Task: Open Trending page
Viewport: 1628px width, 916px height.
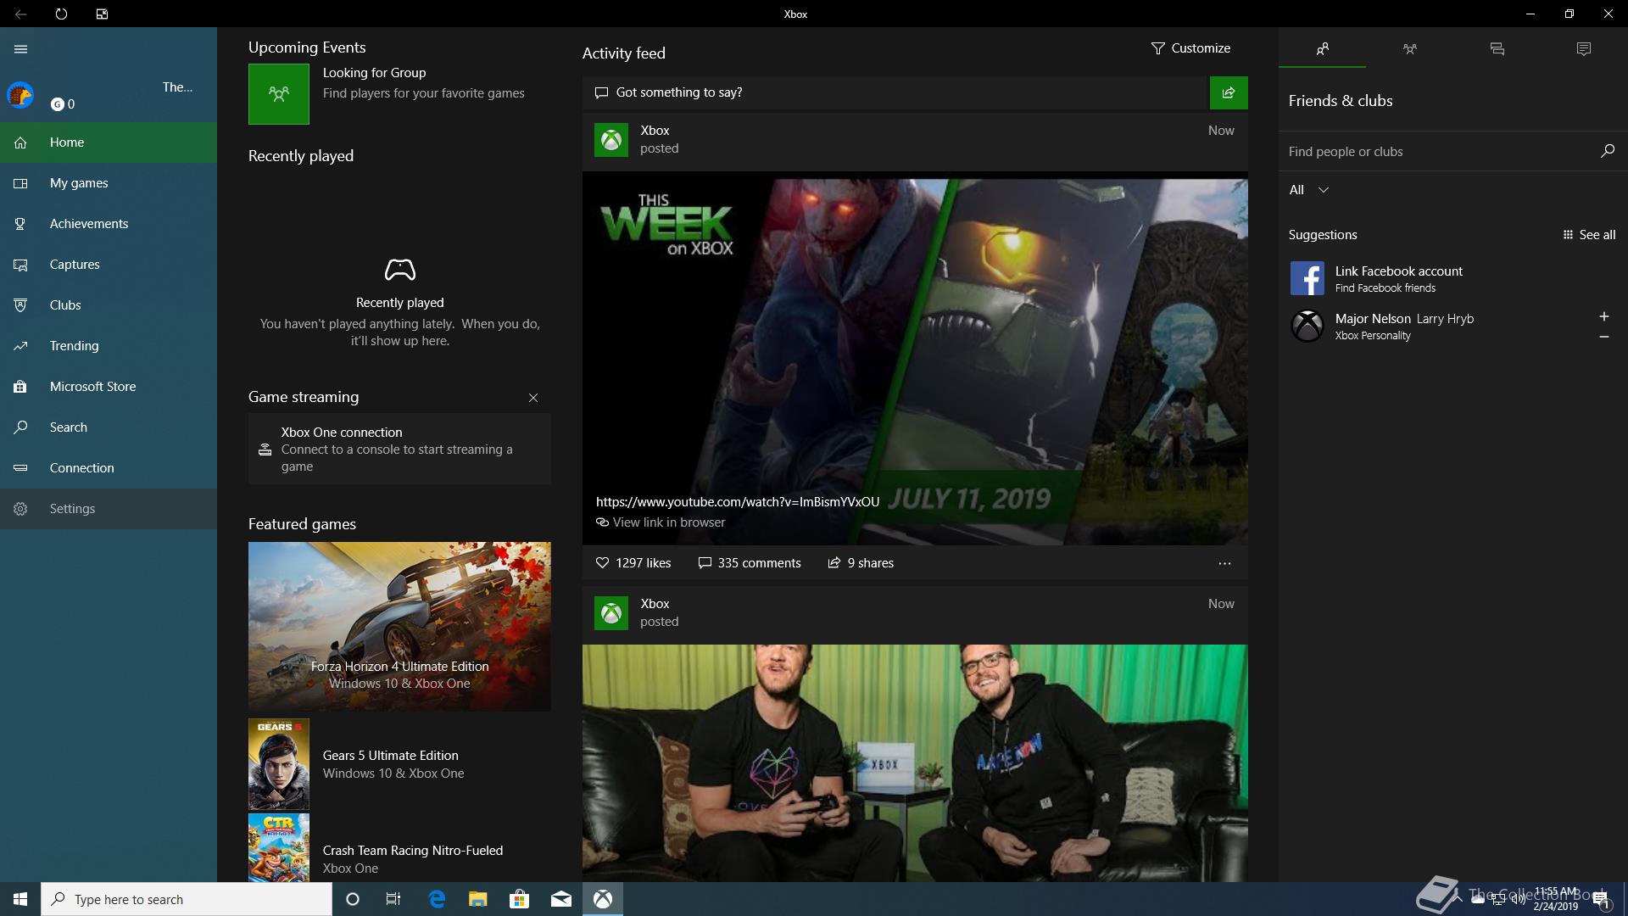Action: 109,346
